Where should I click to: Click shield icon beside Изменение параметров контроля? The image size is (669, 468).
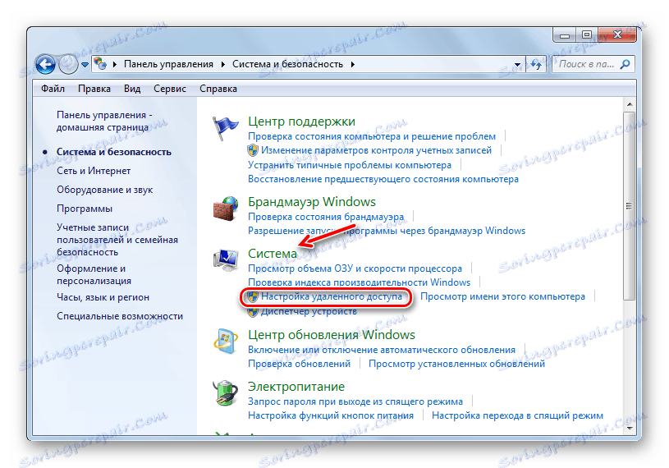tap(253, 150)
